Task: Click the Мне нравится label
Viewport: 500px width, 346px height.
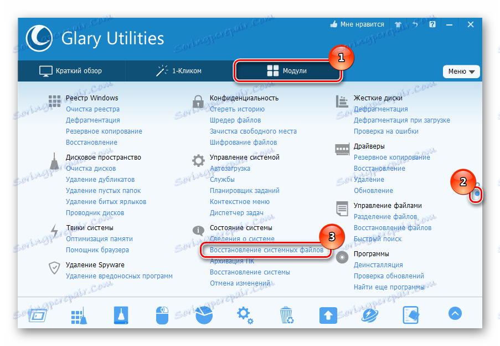Action: (x=362, y=24)
